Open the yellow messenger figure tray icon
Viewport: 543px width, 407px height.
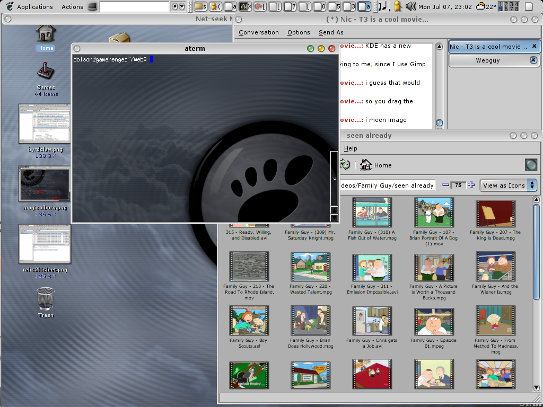tap(398, 6)
